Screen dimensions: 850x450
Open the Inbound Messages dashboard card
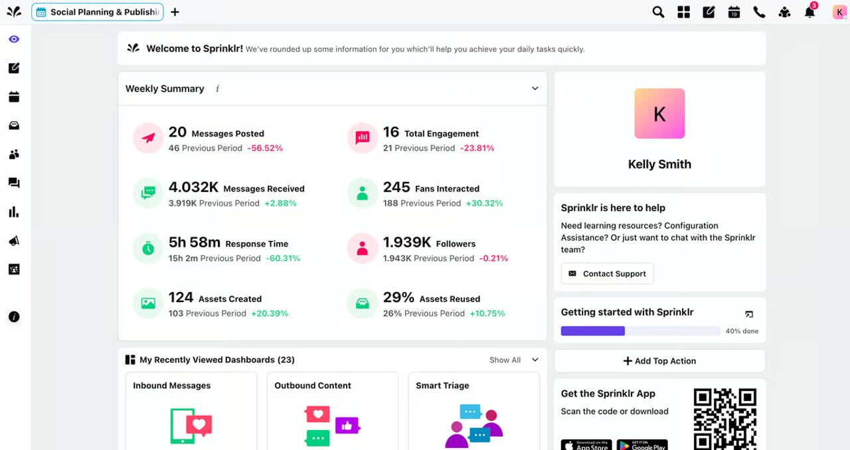[191, 410]
